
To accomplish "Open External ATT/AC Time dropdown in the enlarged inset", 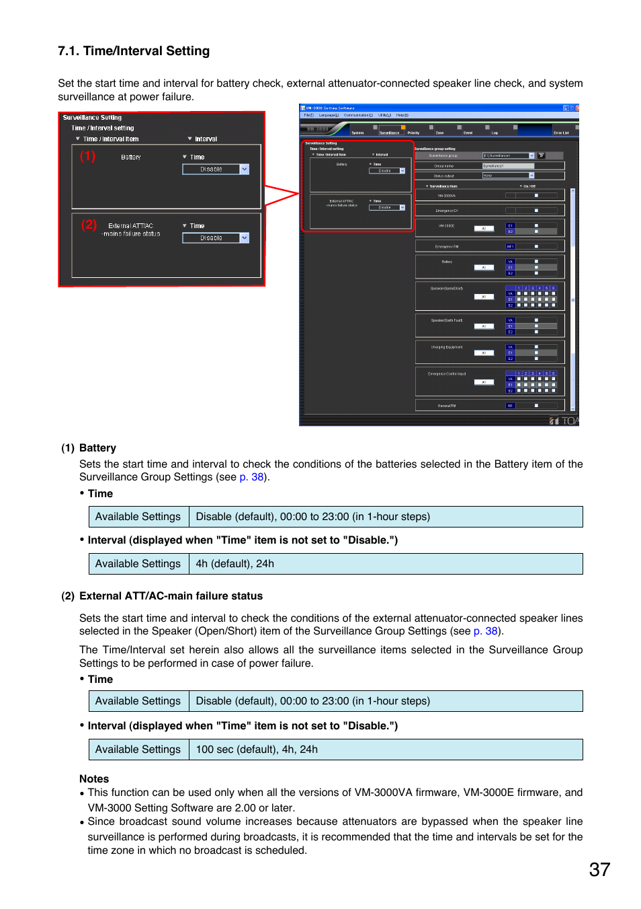I will pyautogui.click(x=216, y=238).
